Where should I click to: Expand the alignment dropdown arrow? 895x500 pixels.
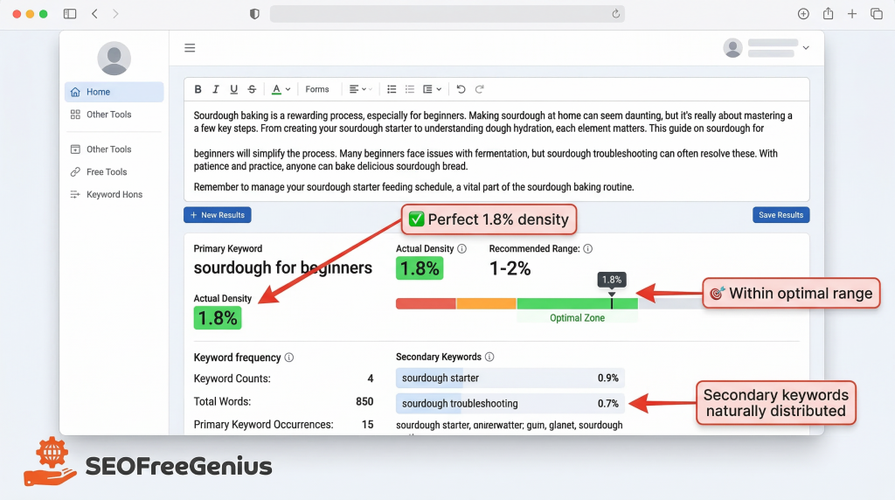click(364, 90)
